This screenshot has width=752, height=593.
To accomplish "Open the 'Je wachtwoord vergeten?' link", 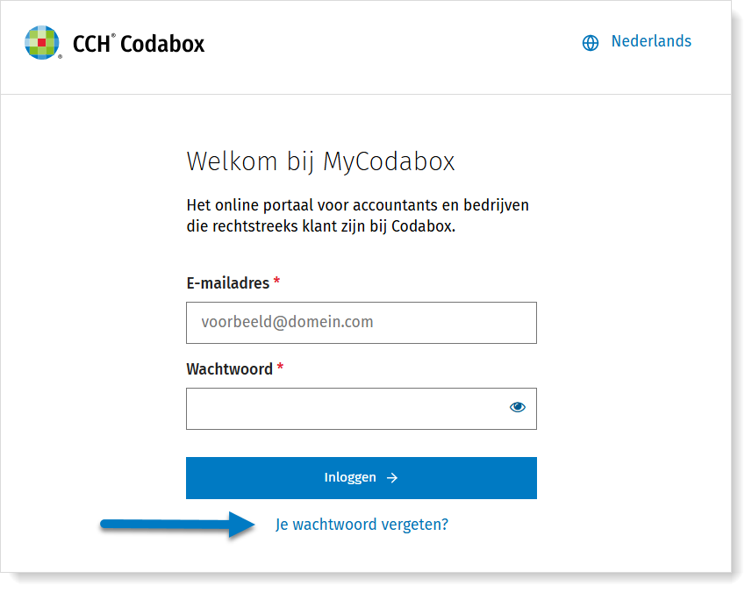I will pyautogui.click(x=362, y=525).
